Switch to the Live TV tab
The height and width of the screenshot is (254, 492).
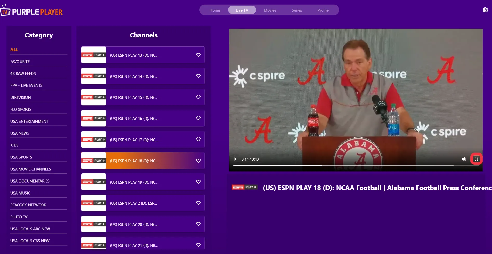point(242,10)
